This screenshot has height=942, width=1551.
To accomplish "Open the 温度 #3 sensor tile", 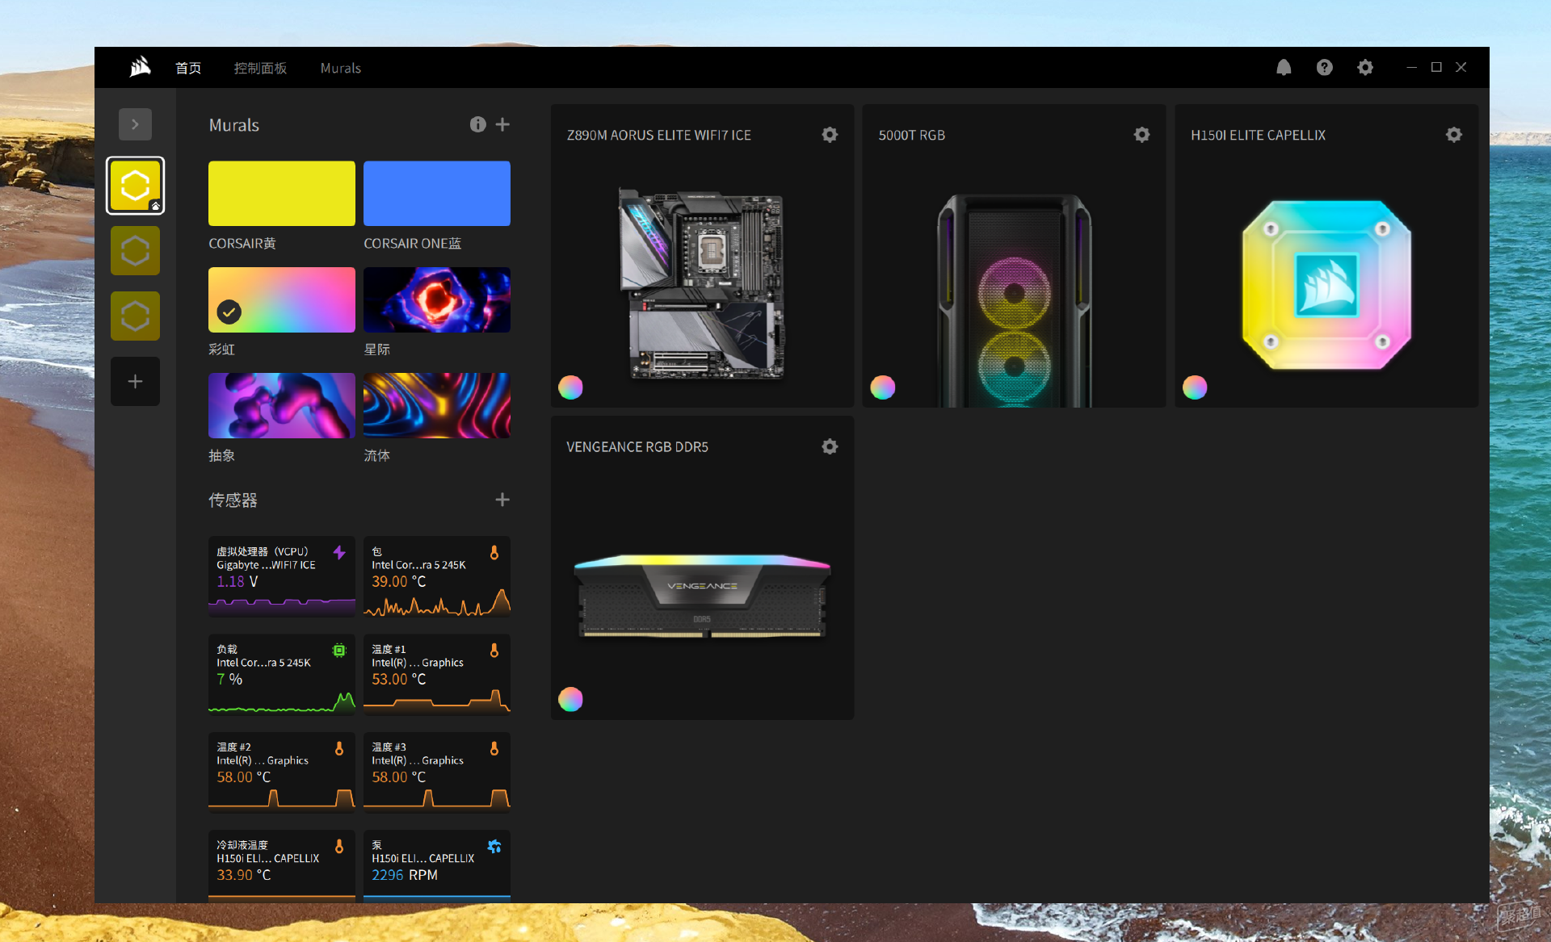I will (437, 772).
